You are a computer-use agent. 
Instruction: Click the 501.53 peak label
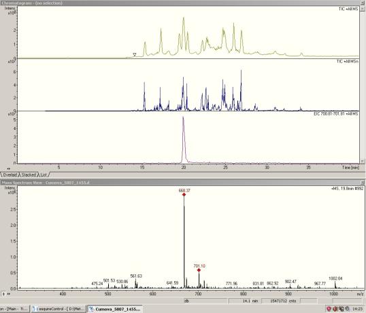point(110,280)
